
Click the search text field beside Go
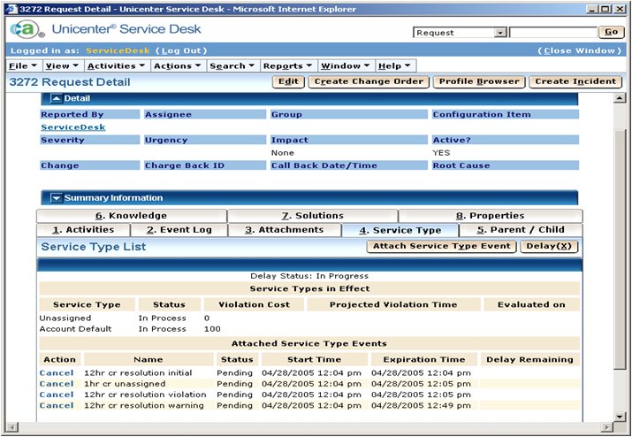point(553,33)
